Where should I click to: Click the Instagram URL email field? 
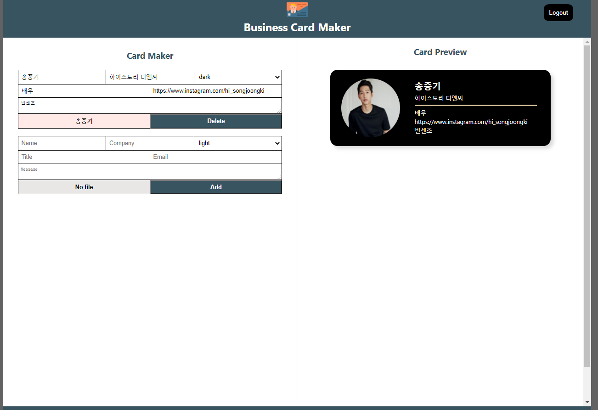click(x=216, y=90)
